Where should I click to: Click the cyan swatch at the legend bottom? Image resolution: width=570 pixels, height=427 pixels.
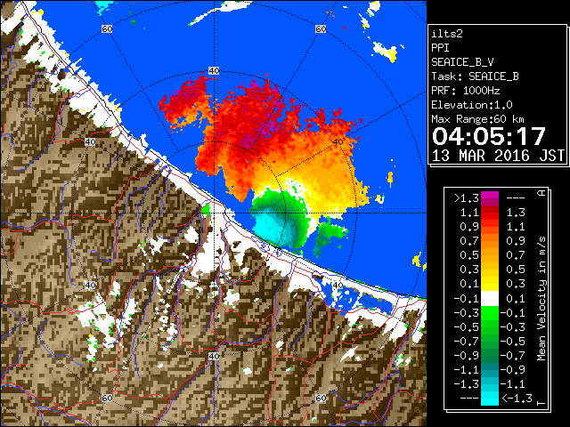point(490,399)
